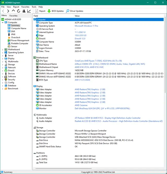The image size is (167, 174).
Task: Open the Favorites menu in menu bar
Action: pos(25,7)
